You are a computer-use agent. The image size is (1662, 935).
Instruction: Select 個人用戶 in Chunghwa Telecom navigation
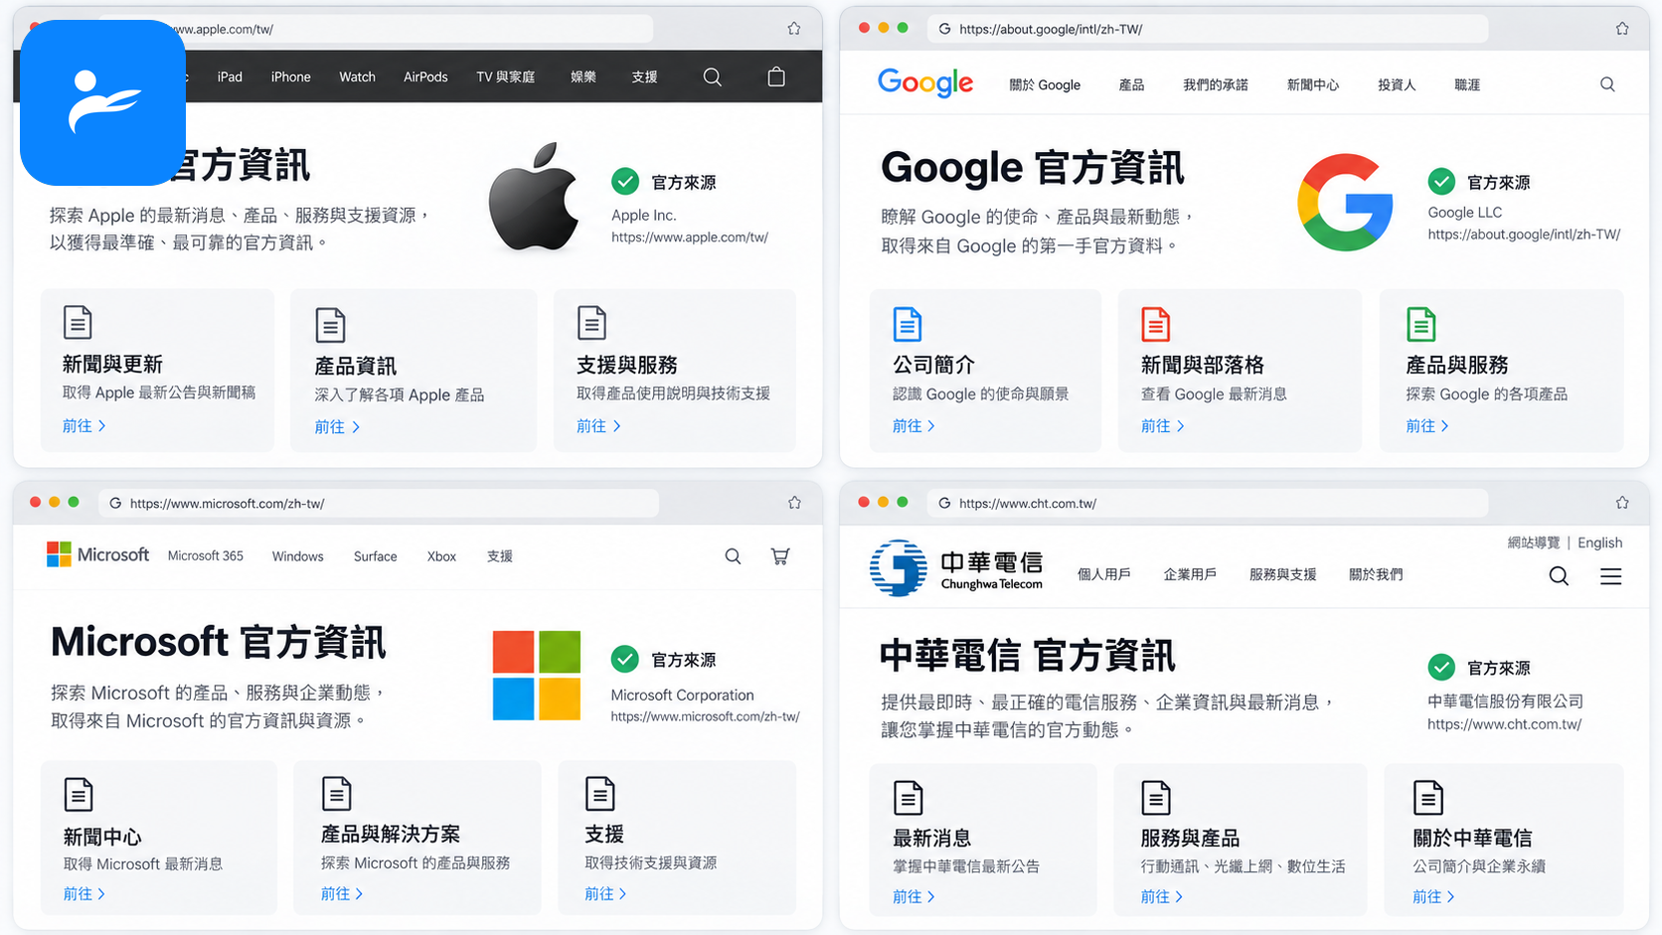(x=1104, y=574)
